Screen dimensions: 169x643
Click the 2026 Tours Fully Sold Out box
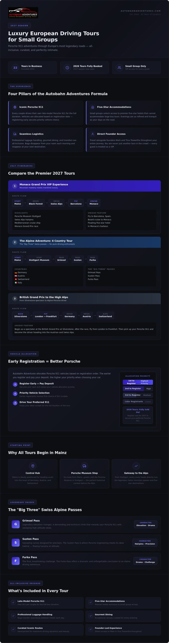click(138, 415)
